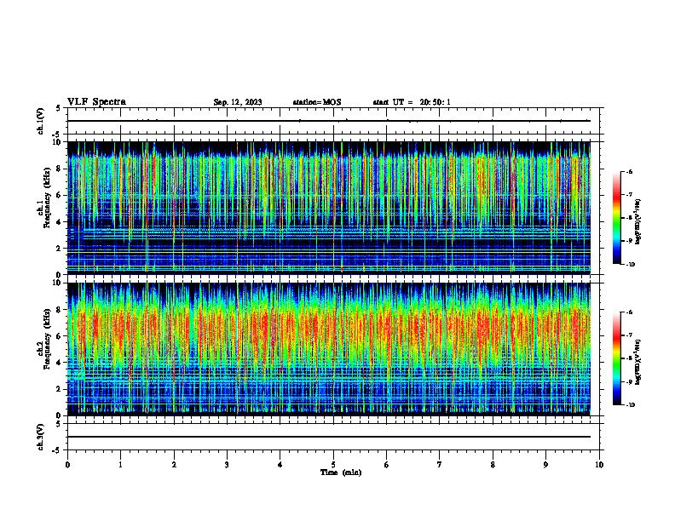675x521 pixels.
Task: Click the ch.2 spectrogram color scale bar
Action: pyautogui.click(x=616, y=358)
